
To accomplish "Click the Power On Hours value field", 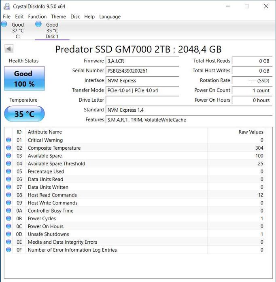I will pyautogui.click(x=252, y=100).
